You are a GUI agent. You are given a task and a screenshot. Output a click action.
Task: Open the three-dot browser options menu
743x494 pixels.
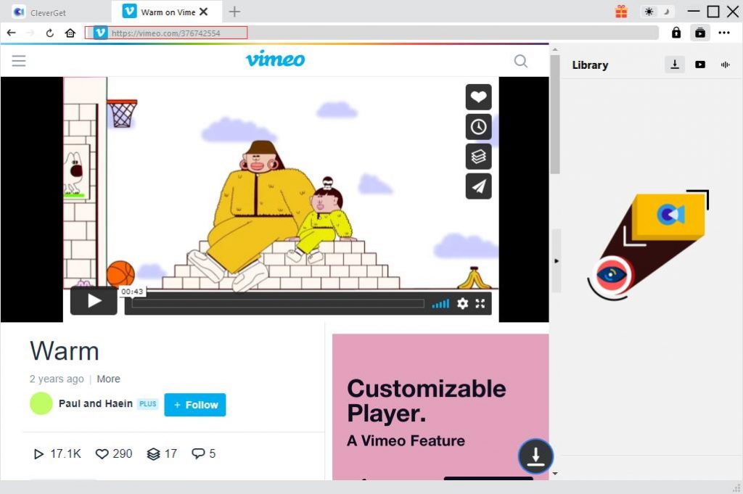(725, 33)
